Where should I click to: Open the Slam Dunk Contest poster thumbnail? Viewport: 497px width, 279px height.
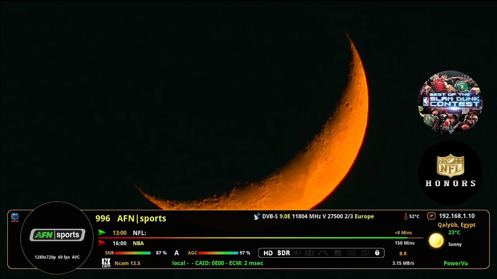coord(450,102)
